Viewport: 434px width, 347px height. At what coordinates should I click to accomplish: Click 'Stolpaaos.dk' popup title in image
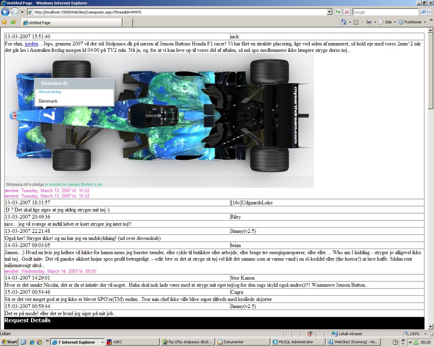(54, 83)
